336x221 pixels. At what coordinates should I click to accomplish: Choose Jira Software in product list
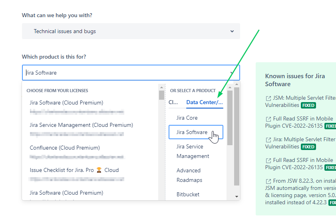click(x=196, y=132)
